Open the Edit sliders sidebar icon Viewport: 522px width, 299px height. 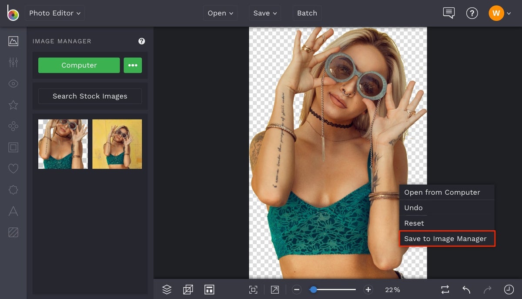[13, 63]
